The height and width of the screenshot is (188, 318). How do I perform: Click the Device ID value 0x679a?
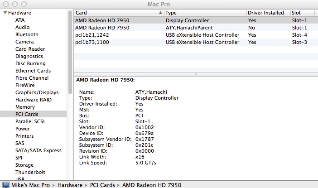point(145,133)
